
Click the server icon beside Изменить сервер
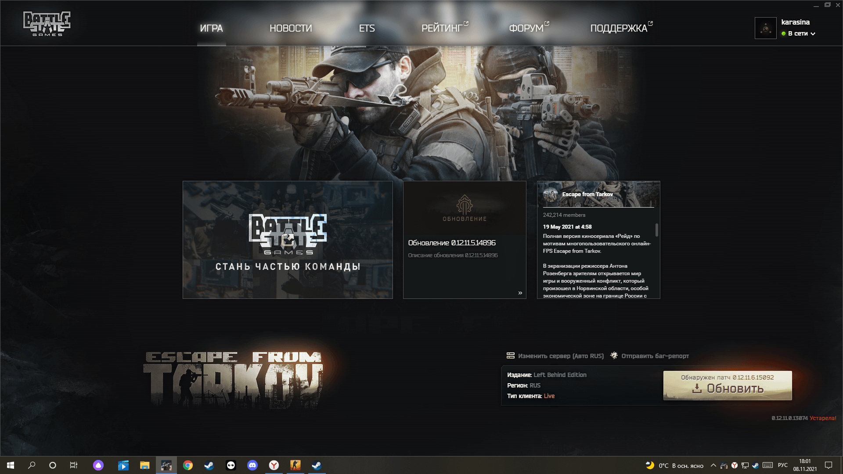511,355
